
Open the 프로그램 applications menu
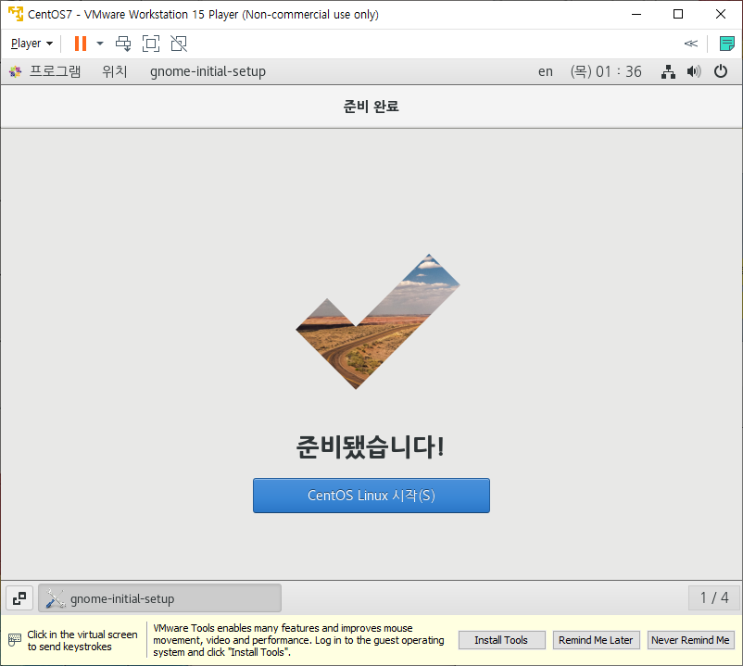pyautogui.click(x=55, y=71)
